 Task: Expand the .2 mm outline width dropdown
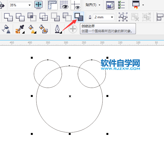tap(112, 17)
